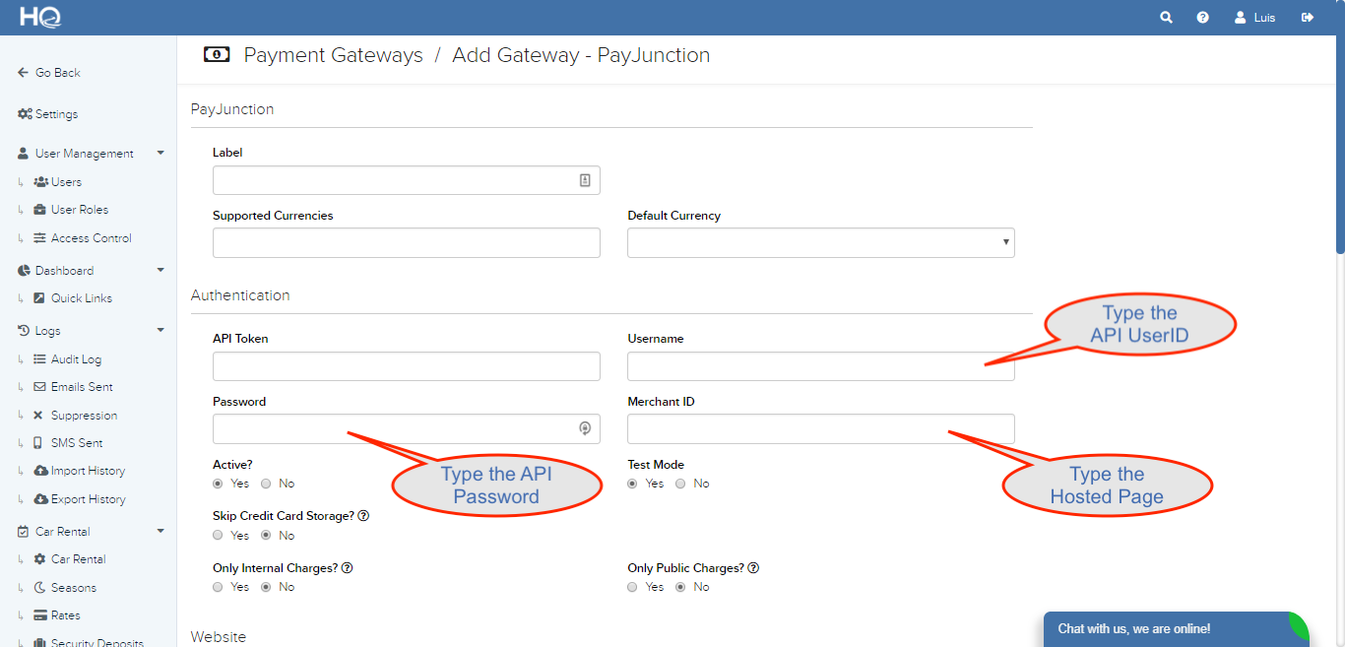Open help via question mark icon

click(x=1203, y=18)
